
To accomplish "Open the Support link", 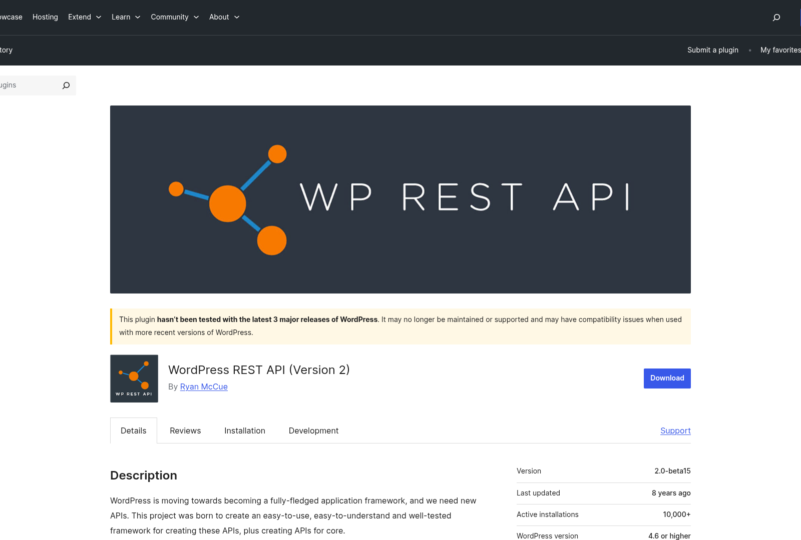I will click(x=675, y=430).
